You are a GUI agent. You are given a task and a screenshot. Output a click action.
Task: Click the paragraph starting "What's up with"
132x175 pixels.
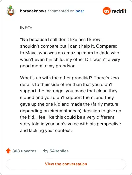pyautogui.click(x=71, y=104)
